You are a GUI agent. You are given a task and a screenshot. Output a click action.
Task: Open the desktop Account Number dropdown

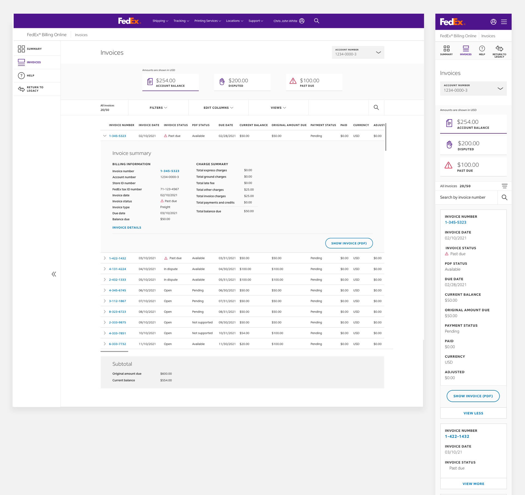358,52
